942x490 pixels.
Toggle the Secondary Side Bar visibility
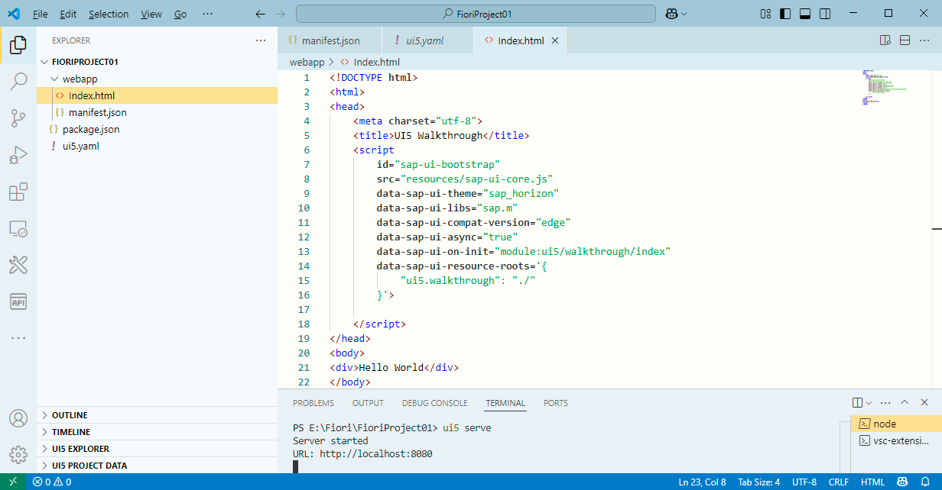tap(825, 14)
